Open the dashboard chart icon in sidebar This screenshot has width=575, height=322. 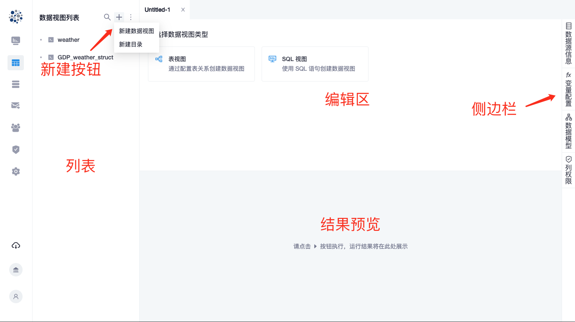pos(16,41)
